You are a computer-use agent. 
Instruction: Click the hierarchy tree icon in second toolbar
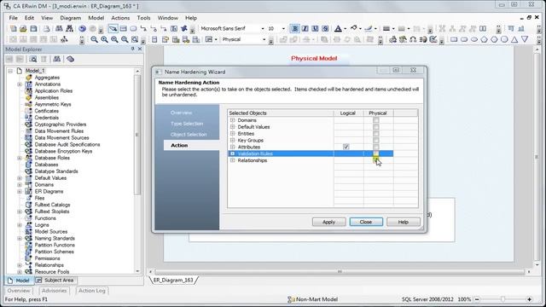tap(65, 40)
